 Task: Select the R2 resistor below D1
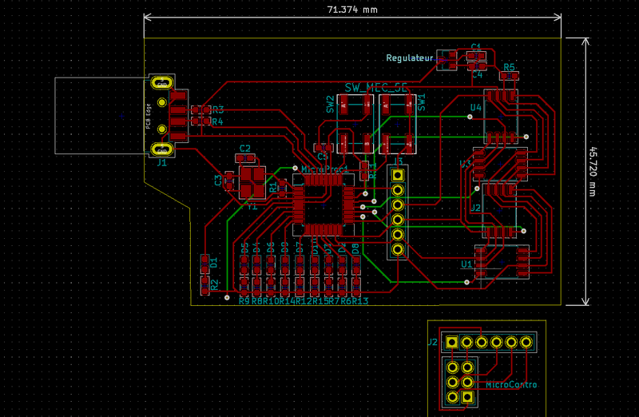pyautogui.click(x=204, y=284)
